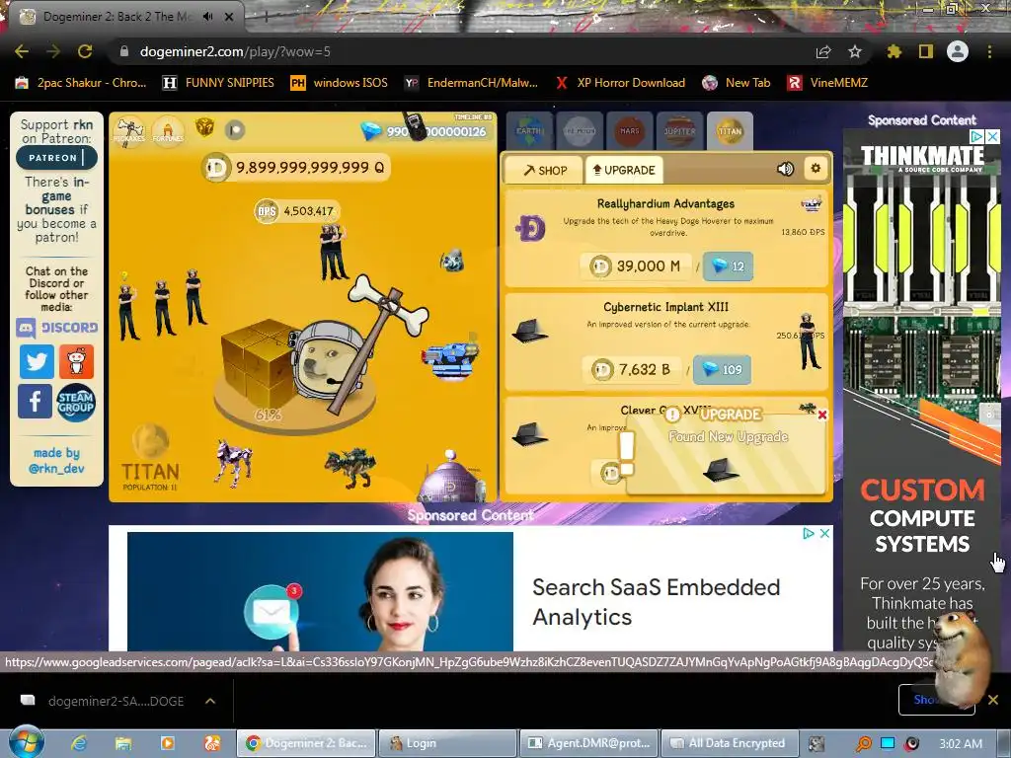
Task: Click the golden loot box icon
Action: [204, 127]
